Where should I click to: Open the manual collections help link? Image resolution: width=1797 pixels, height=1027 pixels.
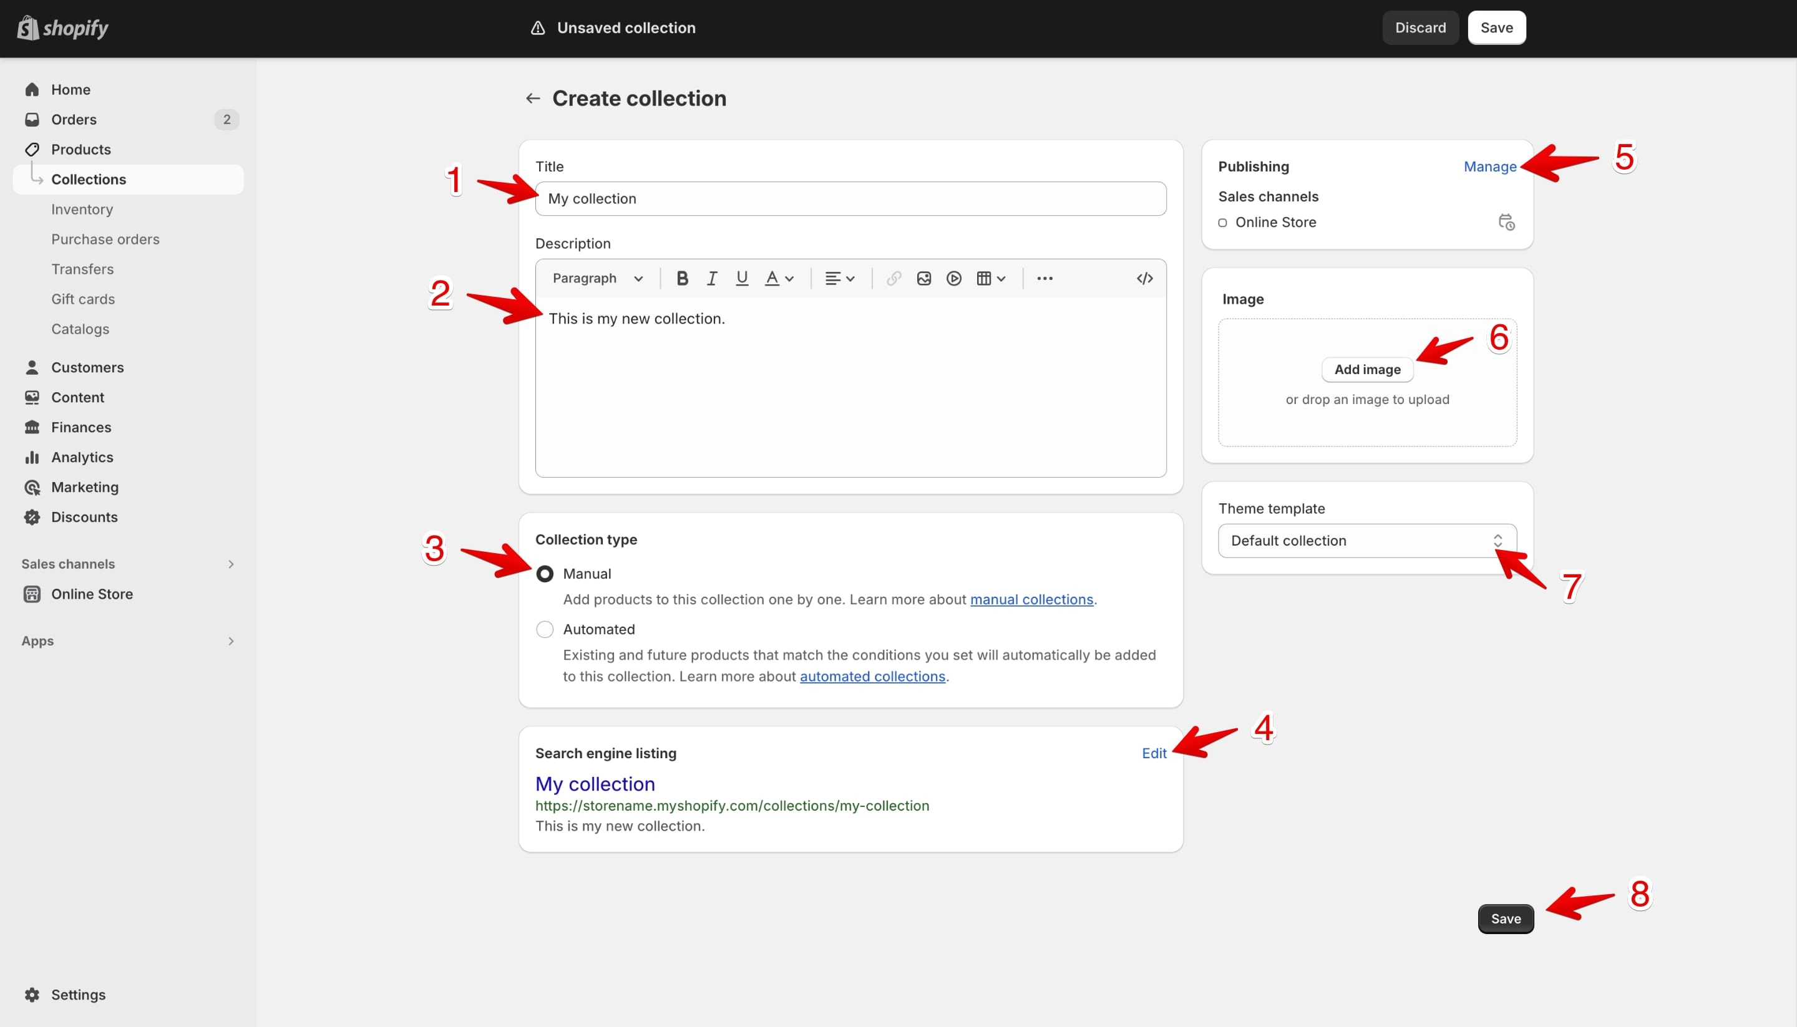click(1031, 600)
